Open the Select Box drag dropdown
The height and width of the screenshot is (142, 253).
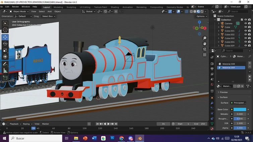(x=49, y=16)
